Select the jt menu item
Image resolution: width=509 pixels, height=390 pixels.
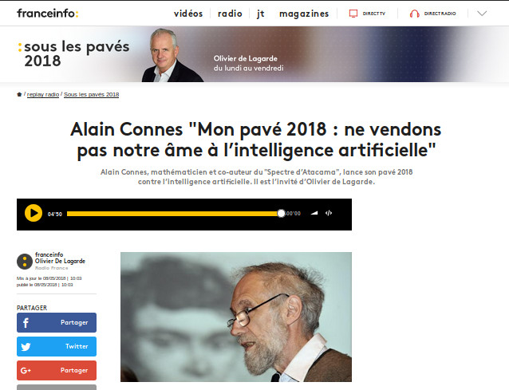coord(261,14)
